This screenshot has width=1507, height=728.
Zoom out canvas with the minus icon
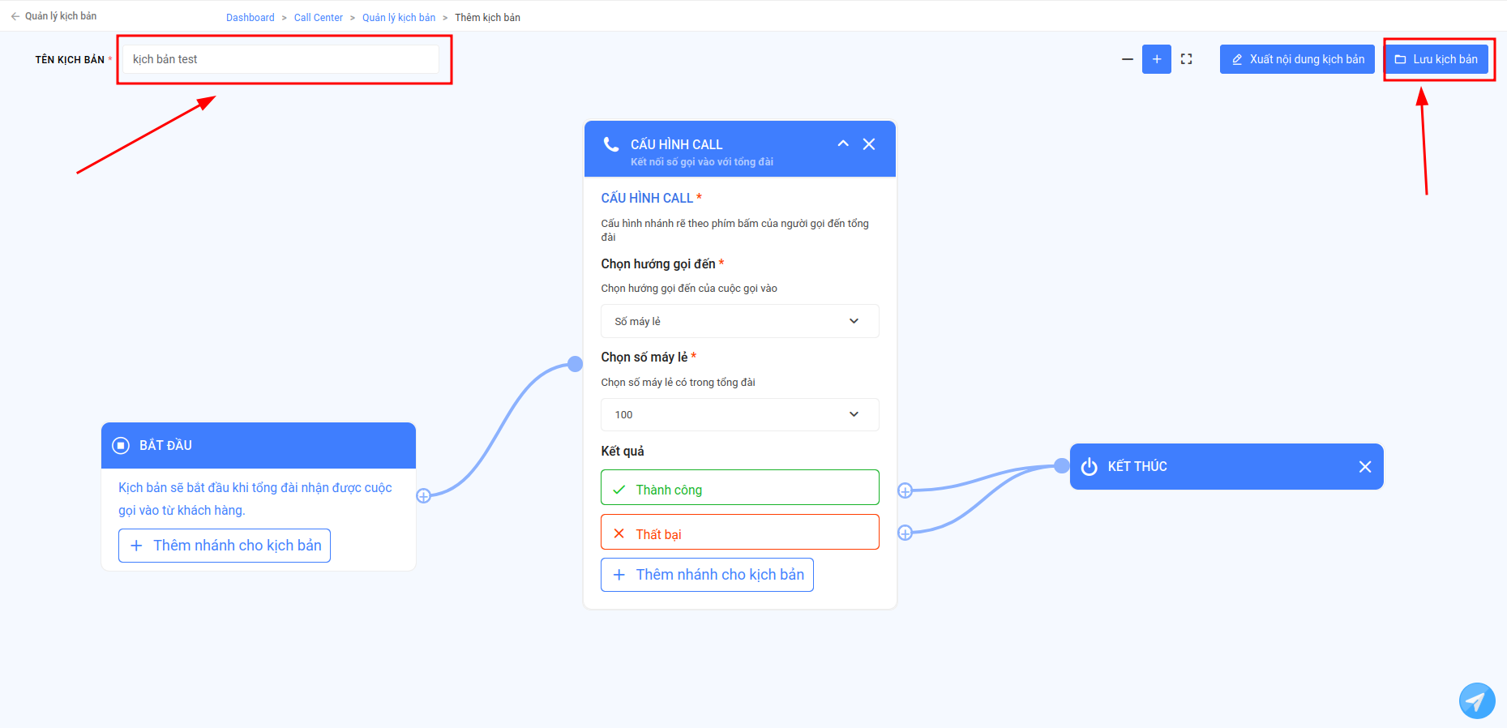click(1127, 59)
